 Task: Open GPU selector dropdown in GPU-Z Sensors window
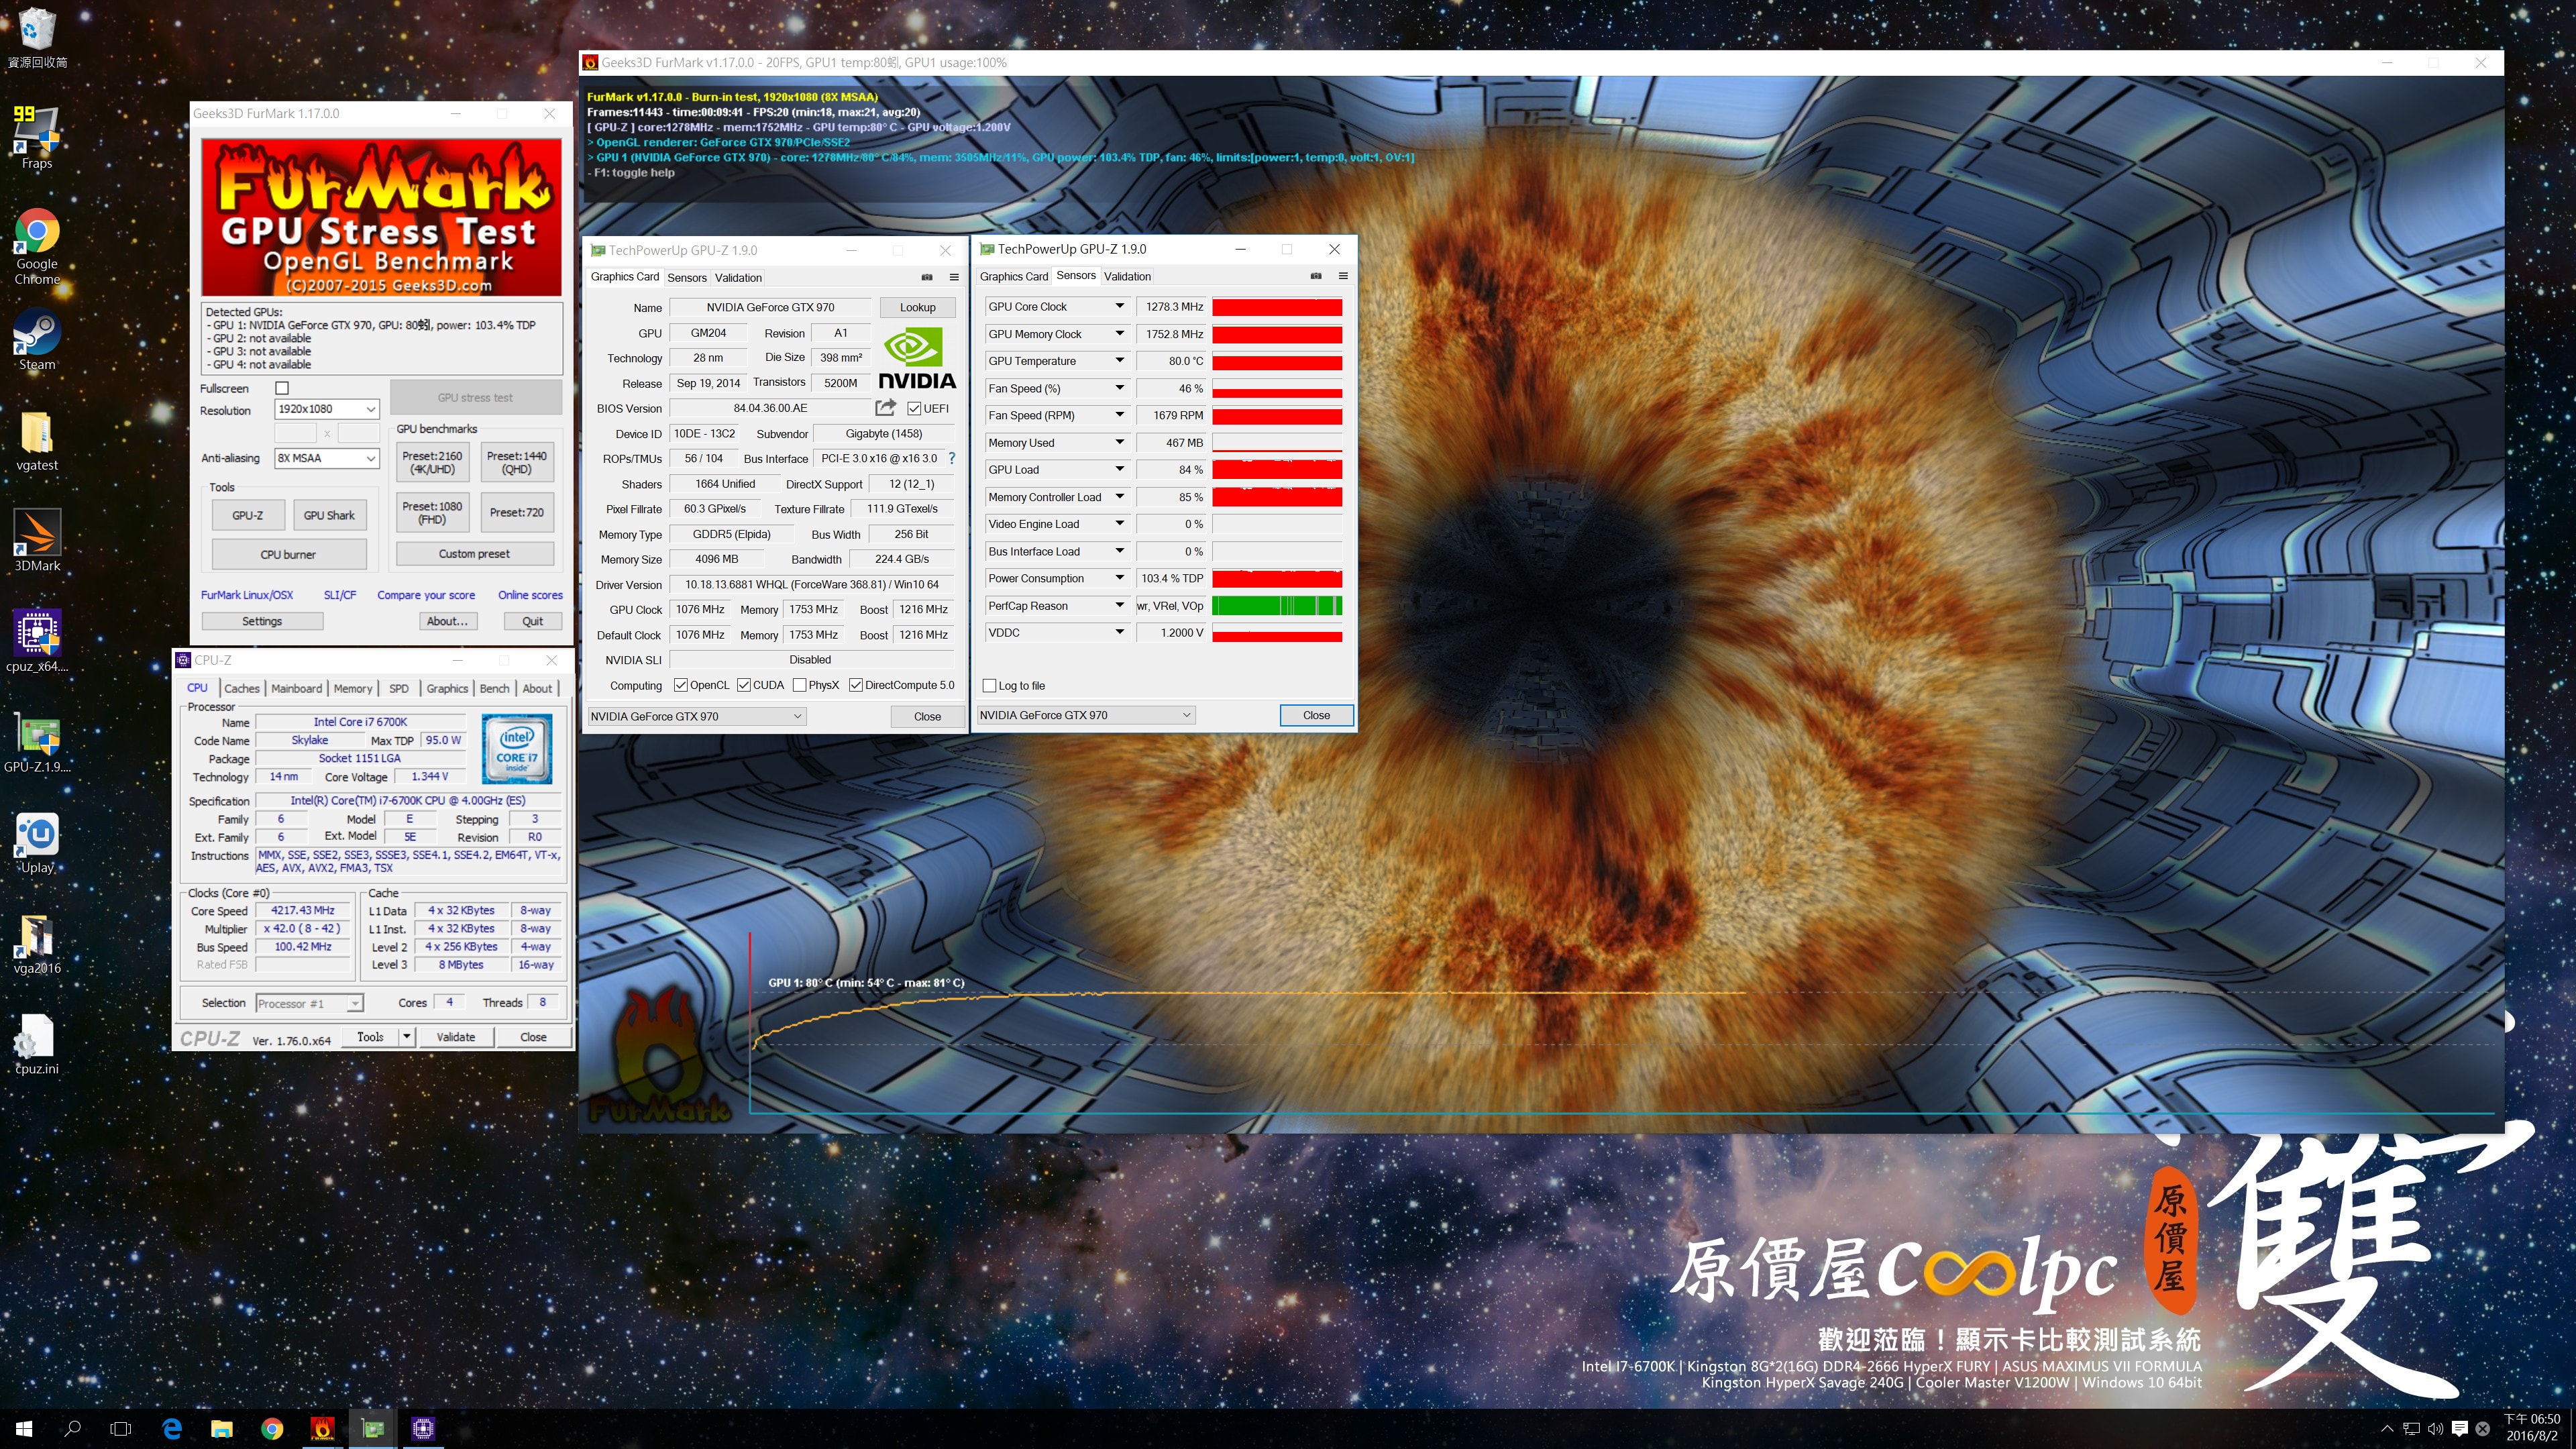(x=1086, y=715)
